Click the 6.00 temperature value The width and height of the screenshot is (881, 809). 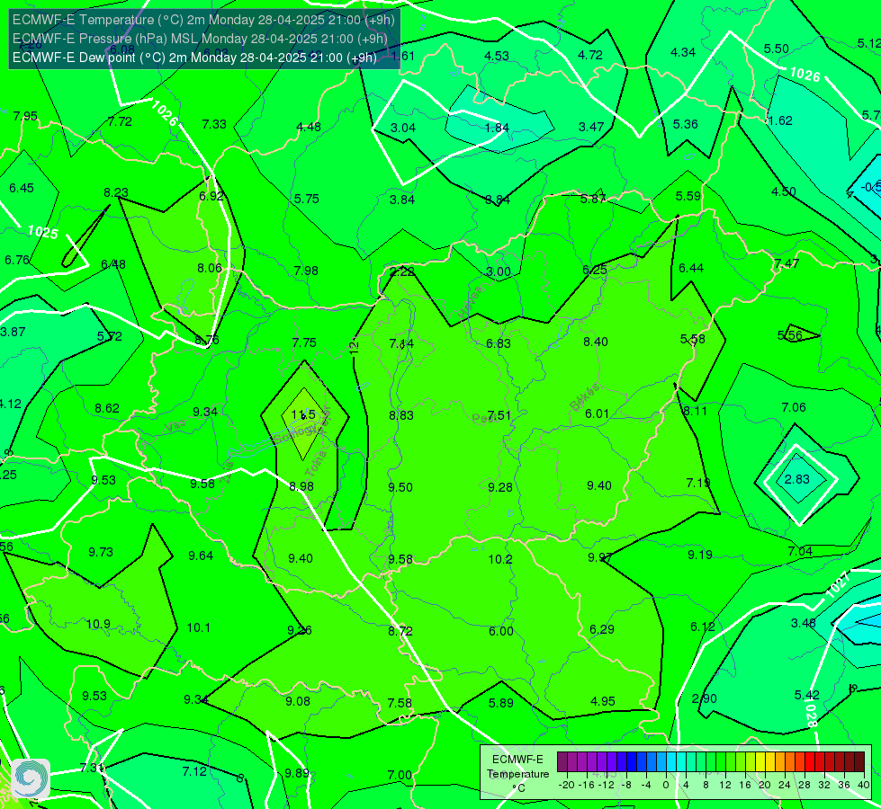pos(500,631)
